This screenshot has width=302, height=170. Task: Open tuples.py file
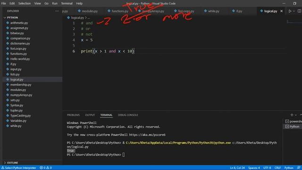tap(17, 110)
